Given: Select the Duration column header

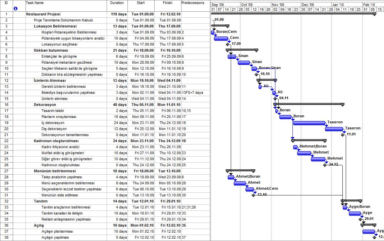Looking at the screenshot, I should (117, 3).
